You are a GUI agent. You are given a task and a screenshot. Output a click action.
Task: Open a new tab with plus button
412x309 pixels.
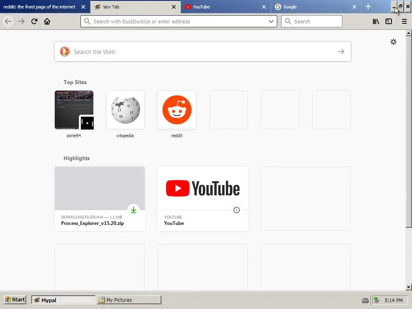click(368, 6)
